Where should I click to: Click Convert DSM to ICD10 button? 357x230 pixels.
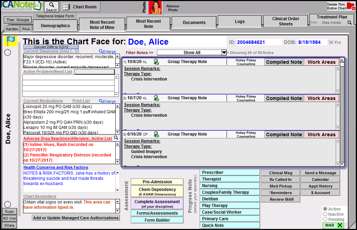[x=51, y=47]
